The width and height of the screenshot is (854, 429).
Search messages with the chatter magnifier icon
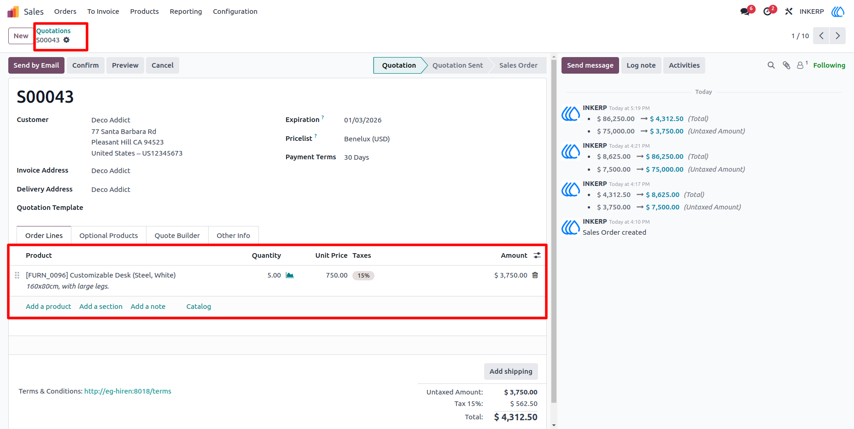[x=771, y=65]
